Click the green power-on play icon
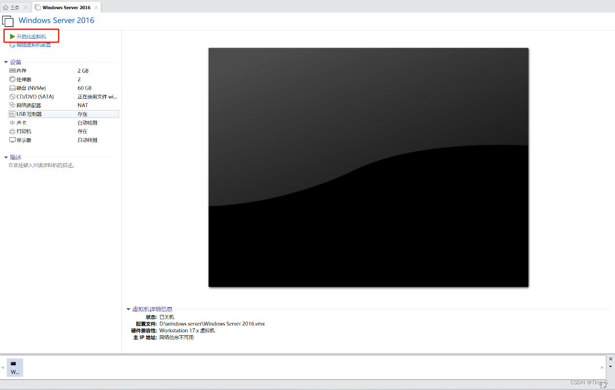 pyautogui.click(x=13, y=36)
